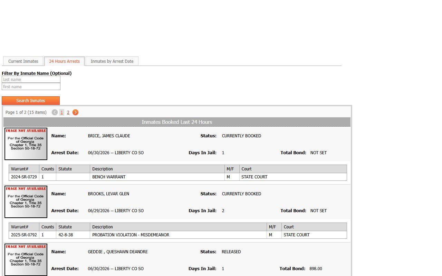Click total bond value 898.00
The width and height of the screenshot is (442, 276).
pos(316,268)
